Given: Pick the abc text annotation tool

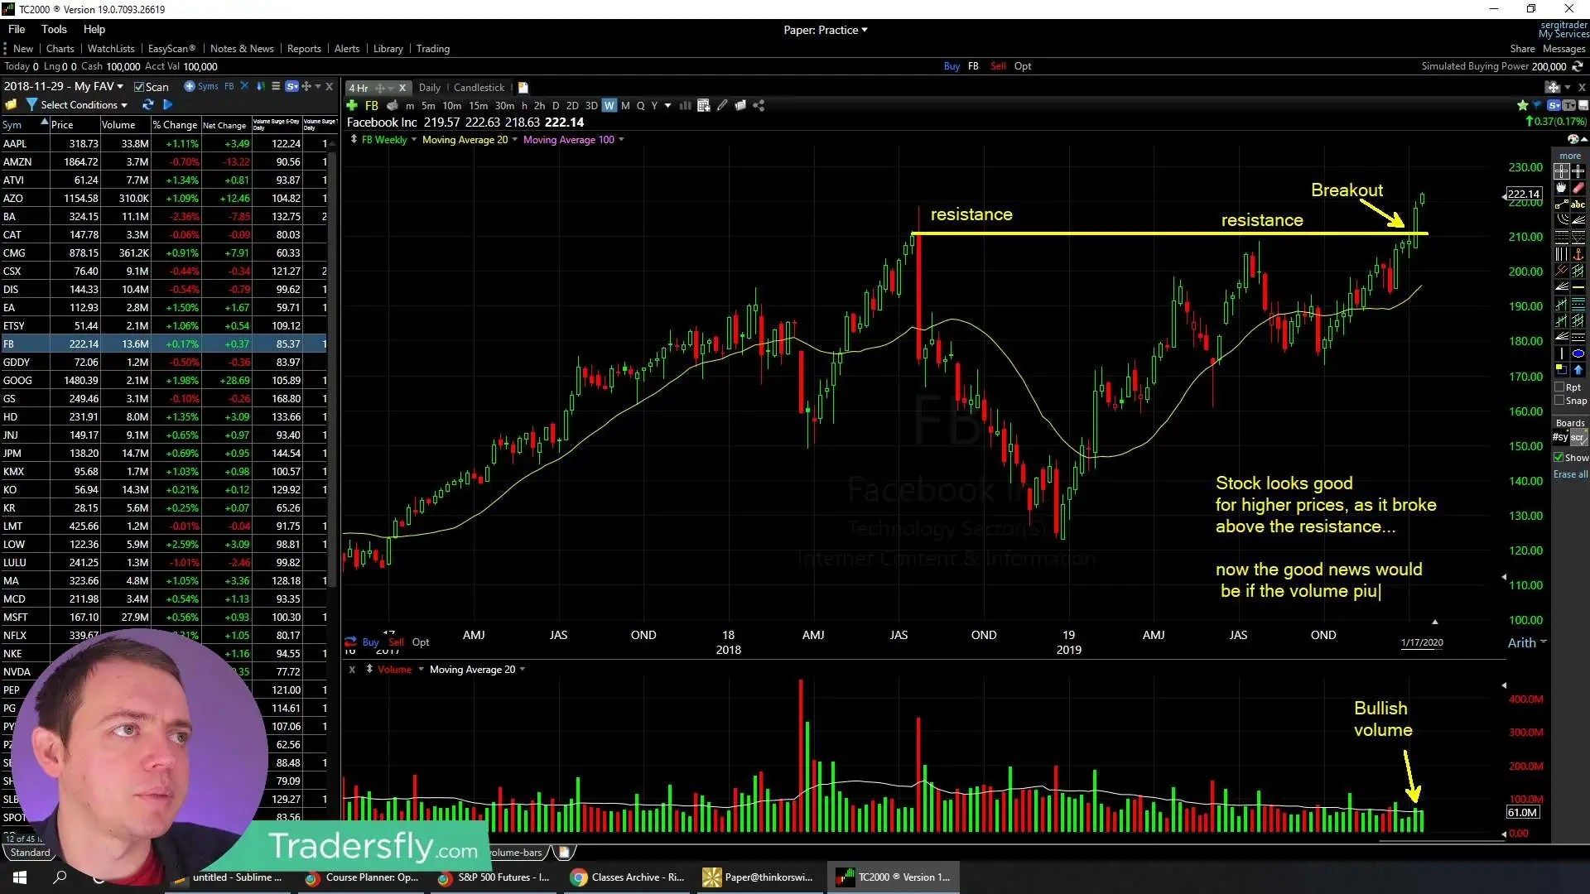Looking at the screenshot, I should 1578,204.
